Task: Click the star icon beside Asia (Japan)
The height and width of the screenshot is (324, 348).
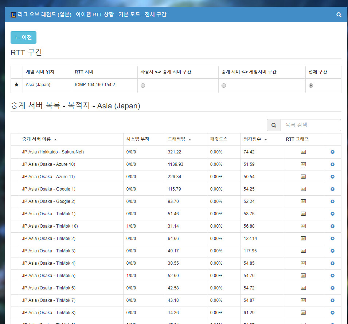Action: (16, 85)
